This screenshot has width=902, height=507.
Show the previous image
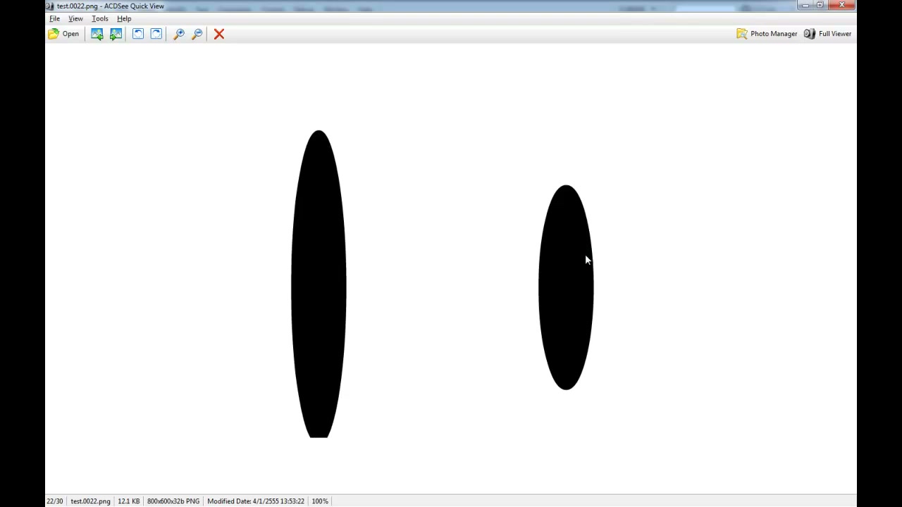click(x=97, y=34)
